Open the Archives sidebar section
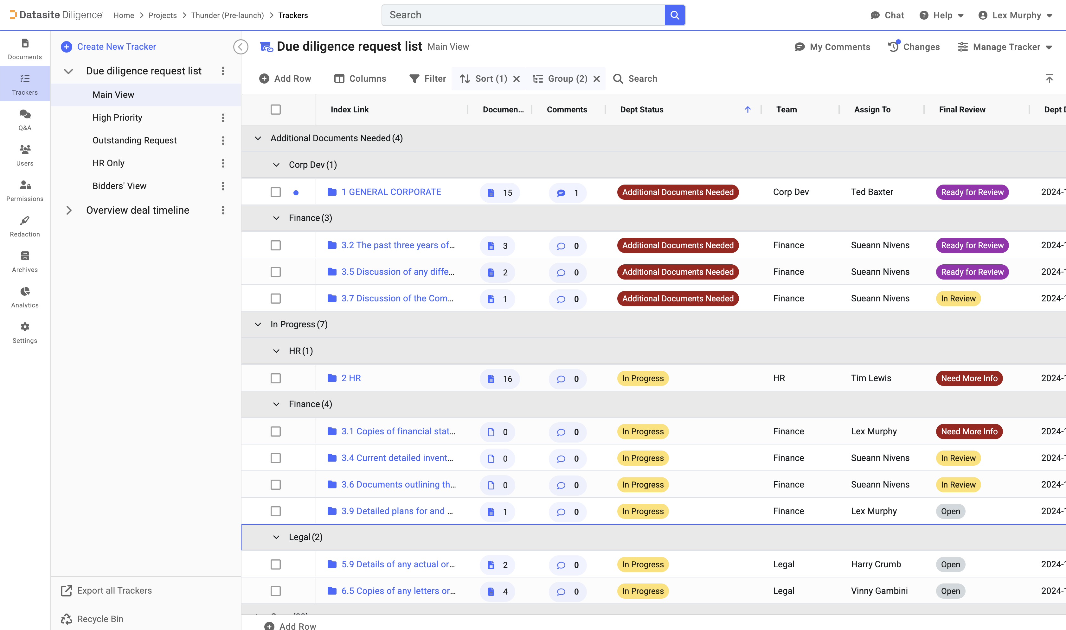Viewport: 1066px width, 630px height. (x=25, y=261)
